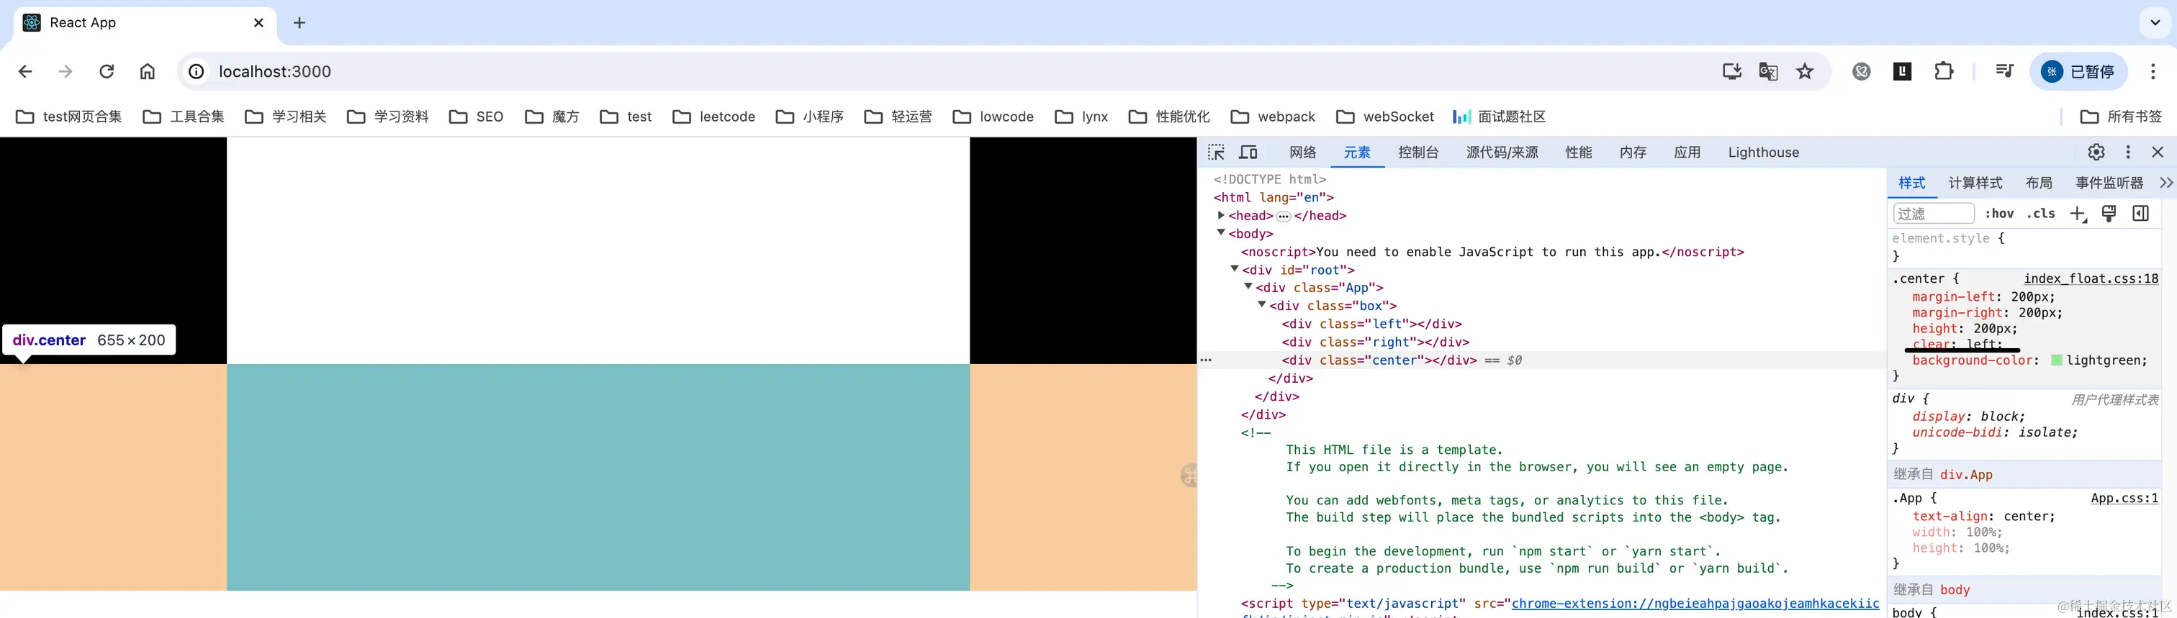The height and width of the screenshot is (618, 2177).
Task: Toggle the :hov element state panel
Action: tap(1999, 214)
